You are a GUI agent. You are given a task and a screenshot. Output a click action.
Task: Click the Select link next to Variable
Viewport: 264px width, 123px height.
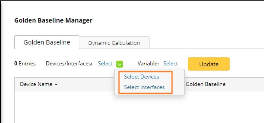coord(170,64)
